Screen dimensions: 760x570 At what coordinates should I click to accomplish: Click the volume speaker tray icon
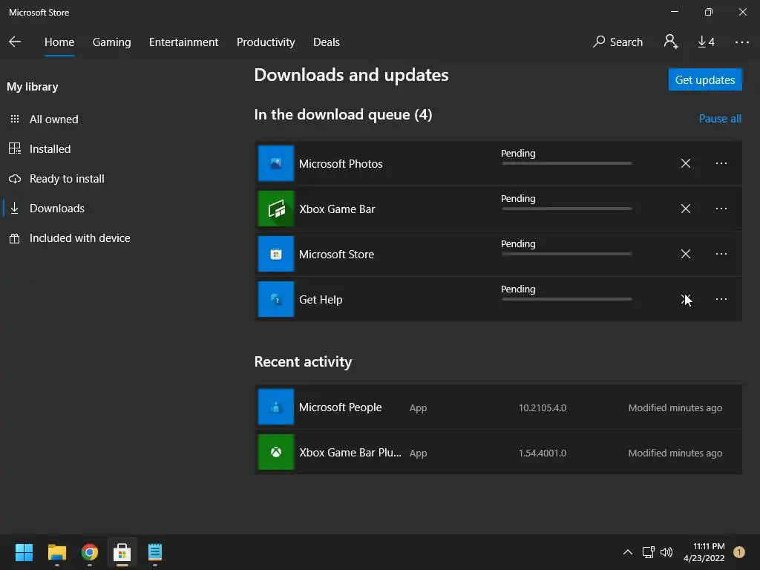tap(666, 552)
